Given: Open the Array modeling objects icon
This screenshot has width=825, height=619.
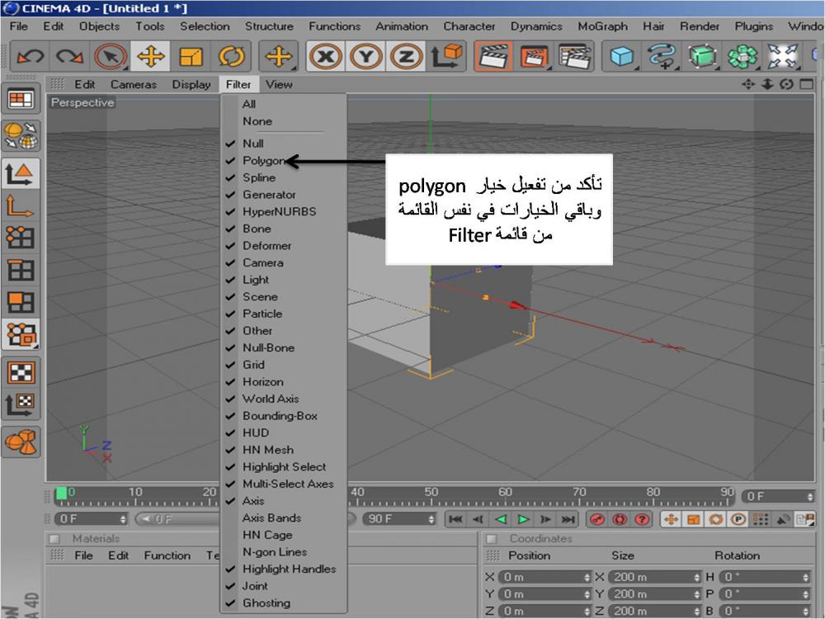Looking at the screenshot, I should click(742, 56).
